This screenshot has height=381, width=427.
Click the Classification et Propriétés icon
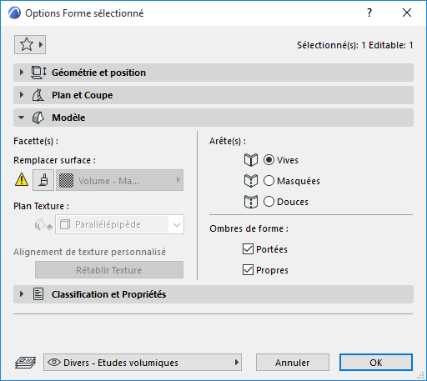tap(38, 294)
